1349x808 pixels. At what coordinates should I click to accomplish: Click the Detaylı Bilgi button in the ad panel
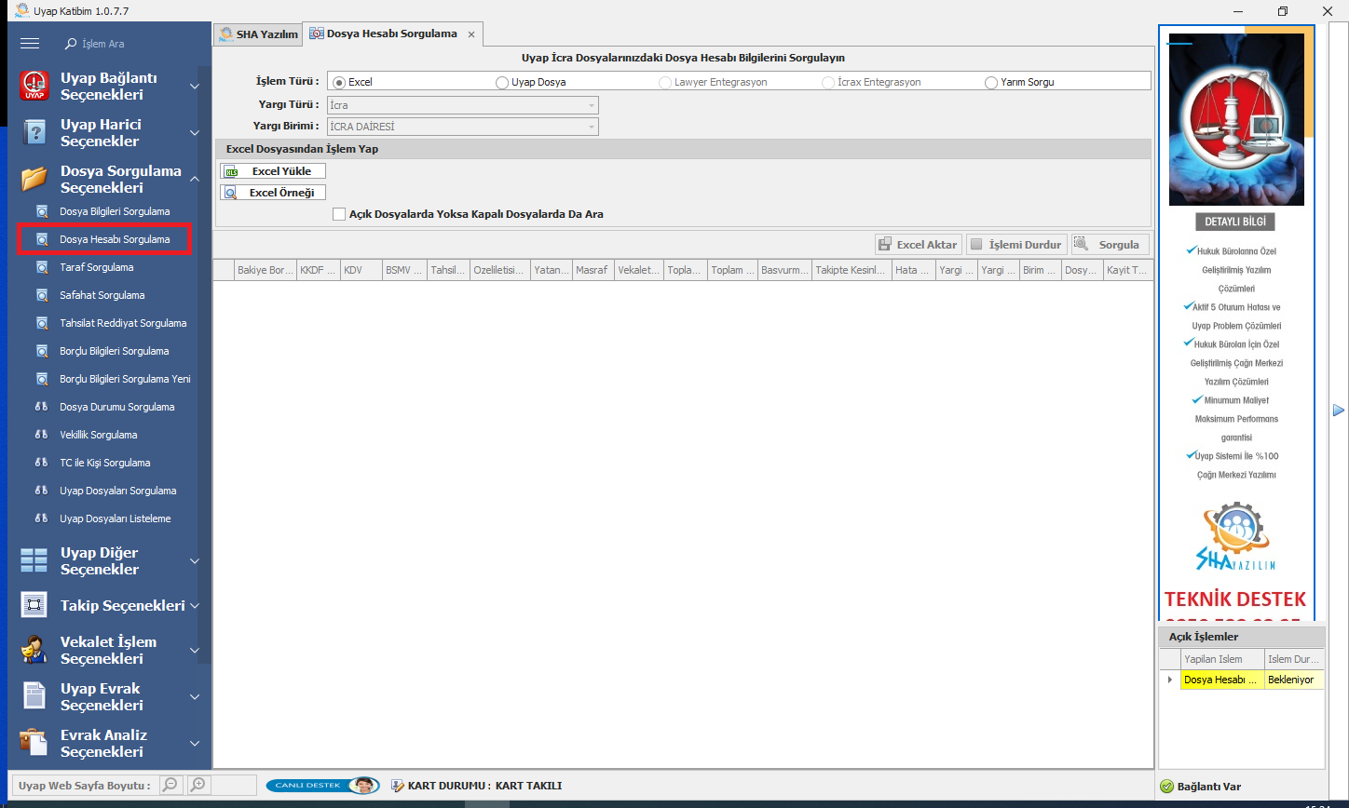(x=1235, y=222)
